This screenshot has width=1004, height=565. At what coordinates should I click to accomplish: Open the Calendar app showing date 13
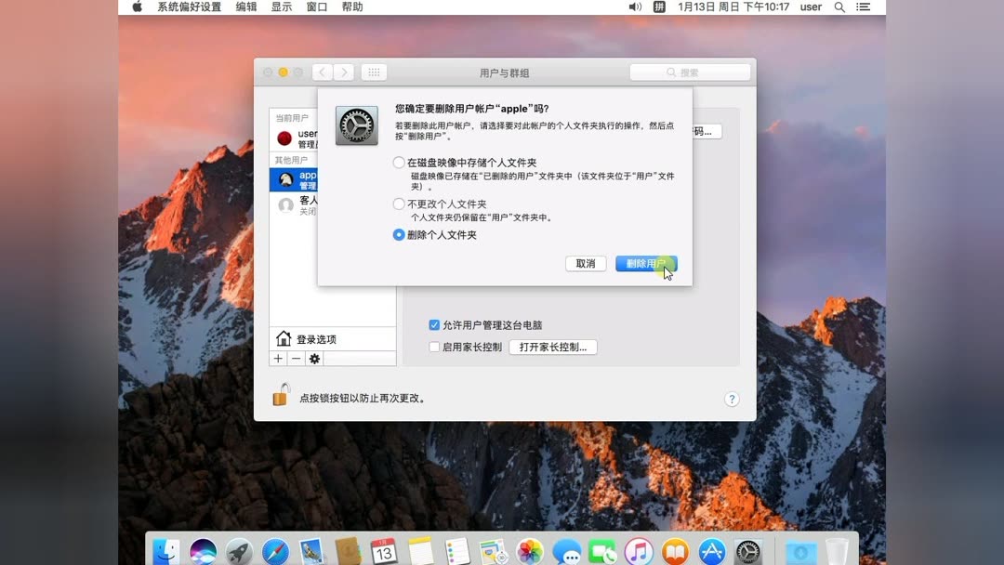381,550
